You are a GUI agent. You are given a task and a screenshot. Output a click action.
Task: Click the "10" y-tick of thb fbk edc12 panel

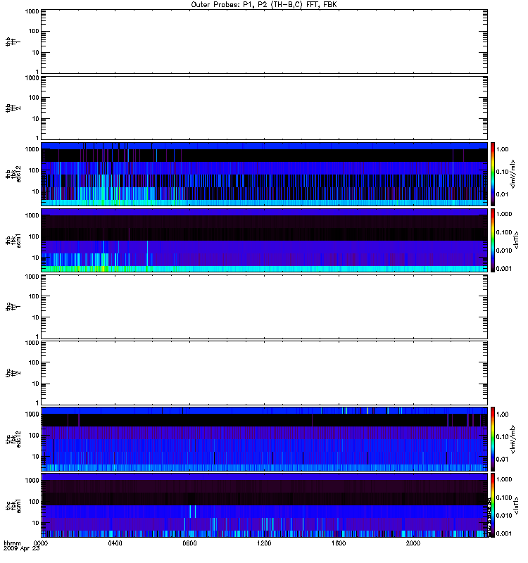click(x=36, y=191)
